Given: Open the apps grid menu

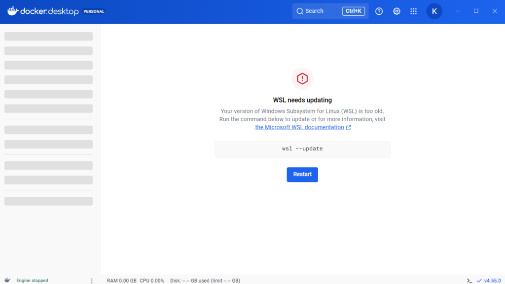Looking at the screenshot, I should (413, 11).
